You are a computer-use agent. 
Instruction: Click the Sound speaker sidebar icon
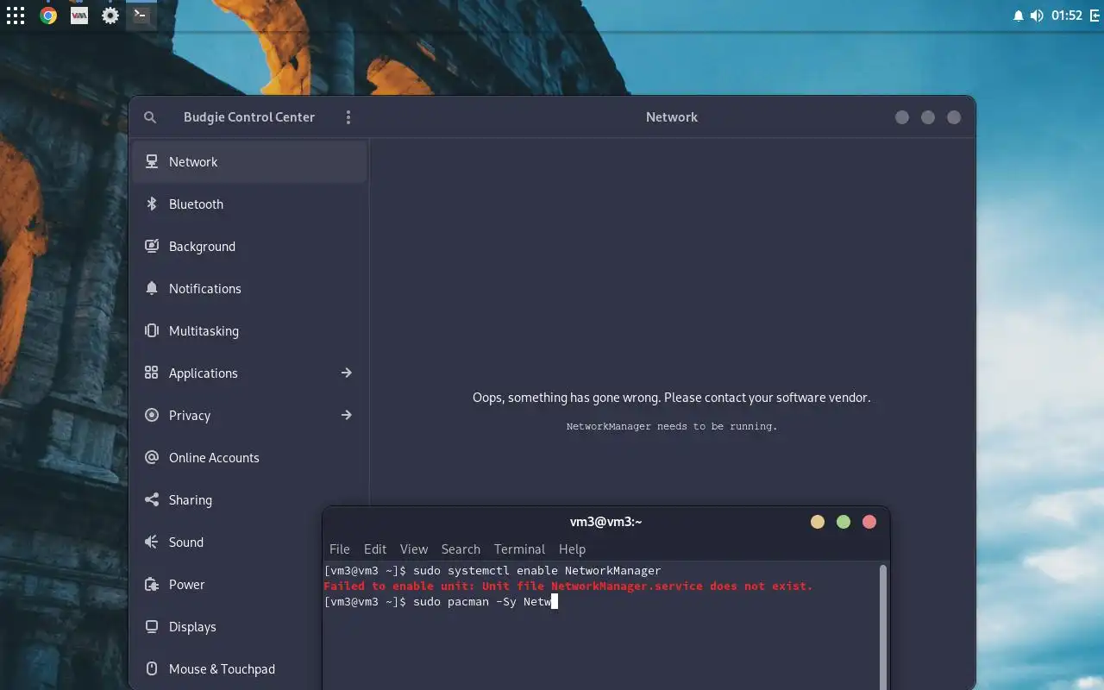(152, 542)
